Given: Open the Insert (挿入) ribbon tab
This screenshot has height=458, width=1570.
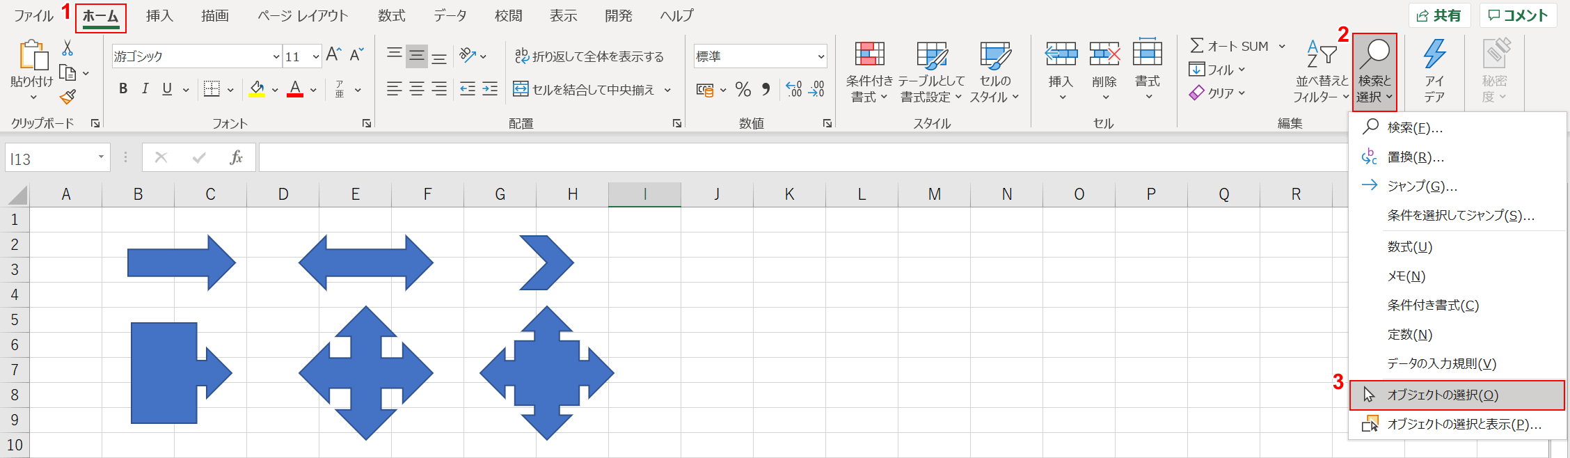Looking at the screenshot, I should click(159, 16).
